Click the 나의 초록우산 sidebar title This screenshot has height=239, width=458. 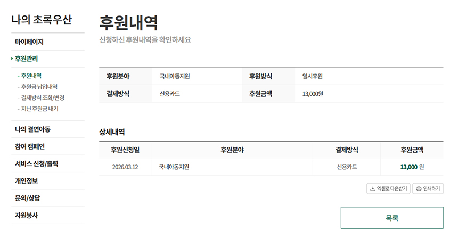[x=42, y=20]
